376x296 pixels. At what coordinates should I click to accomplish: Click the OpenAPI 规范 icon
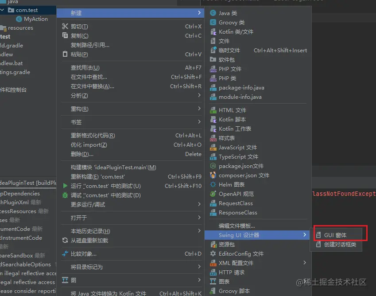pyautogui.click(x=213, y=194)
